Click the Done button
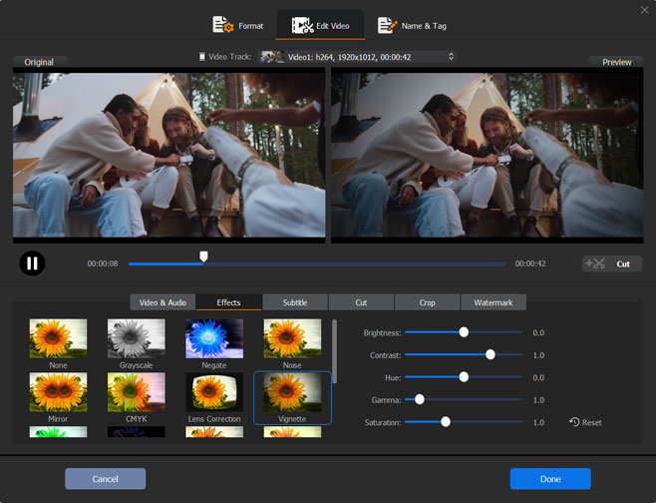656x503 pixels. tap(550, 479)
